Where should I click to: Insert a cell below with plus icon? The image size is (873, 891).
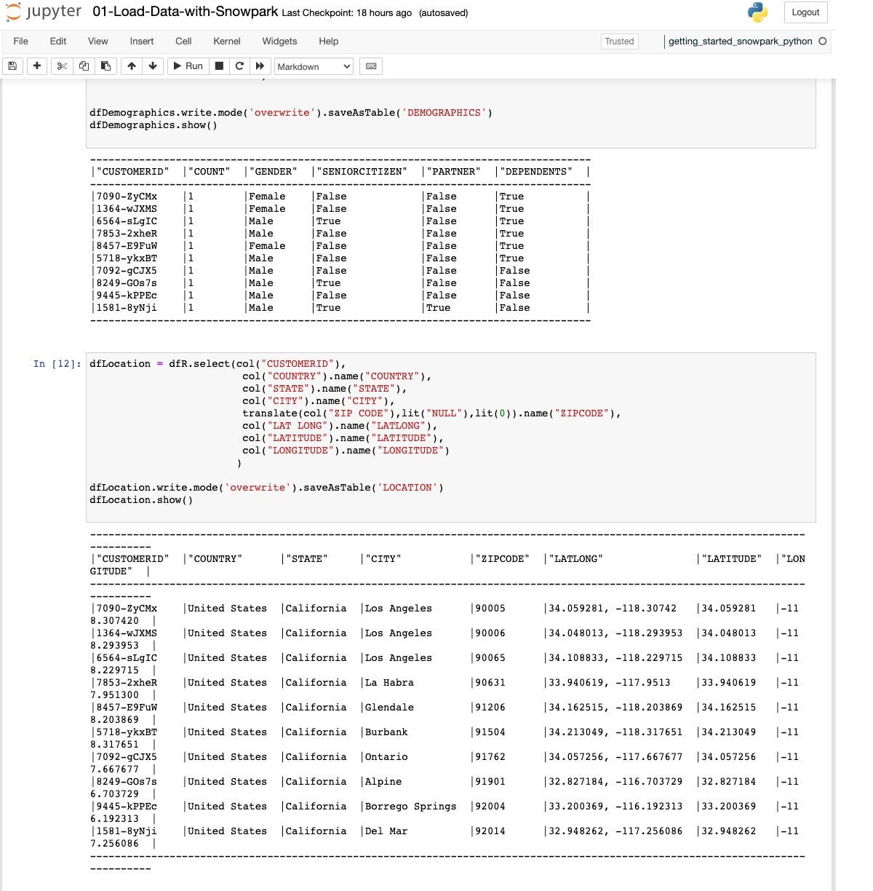37,66
